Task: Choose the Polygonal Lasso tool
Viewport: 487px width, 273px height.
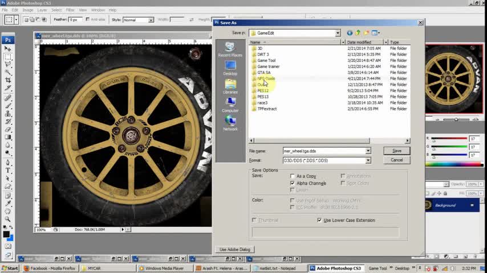Action: click(8, 65)
